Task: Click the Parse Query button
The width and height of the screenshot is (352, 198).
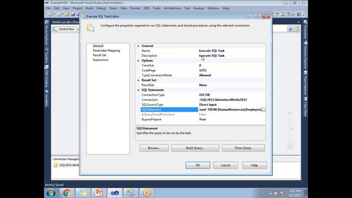Action: pos(243,148)
